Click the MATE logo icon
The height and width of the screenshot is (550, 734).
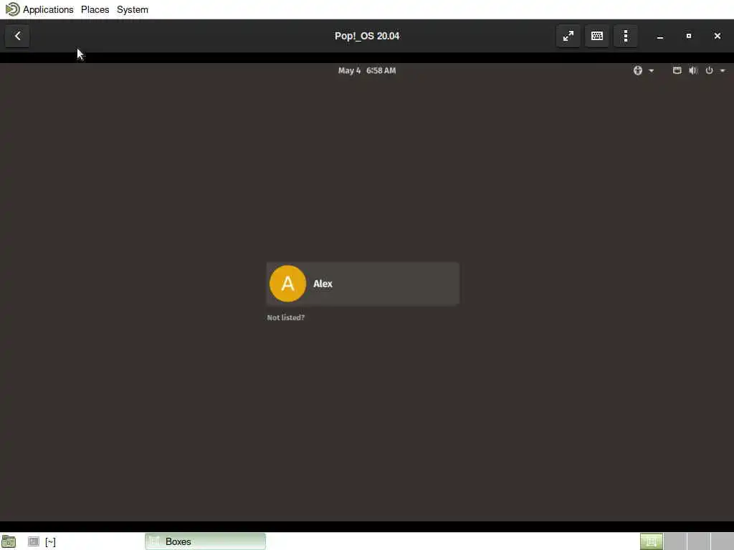(12, 9)
